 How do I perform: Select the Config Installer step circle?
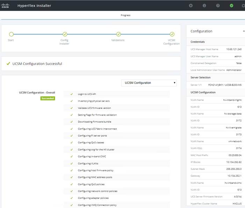click(x=65, y=34)
